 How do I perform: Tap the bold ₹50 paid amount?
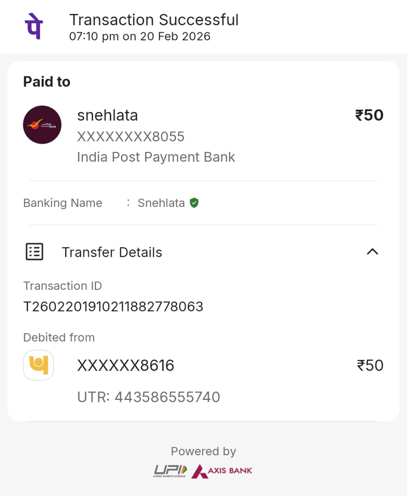[369, 115]
